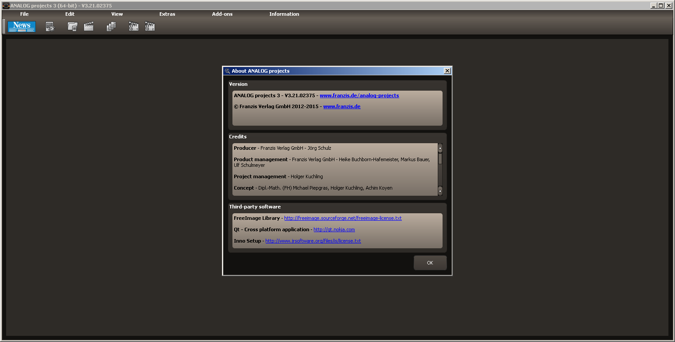Open the File menu
This screenshot has width=675, height=342.
(x=25, y=14)
